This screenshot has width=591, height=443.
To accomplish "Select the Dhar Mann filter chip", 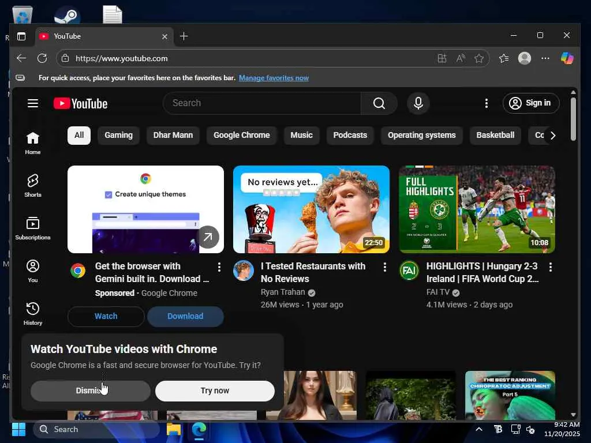I will pos(173,135).
